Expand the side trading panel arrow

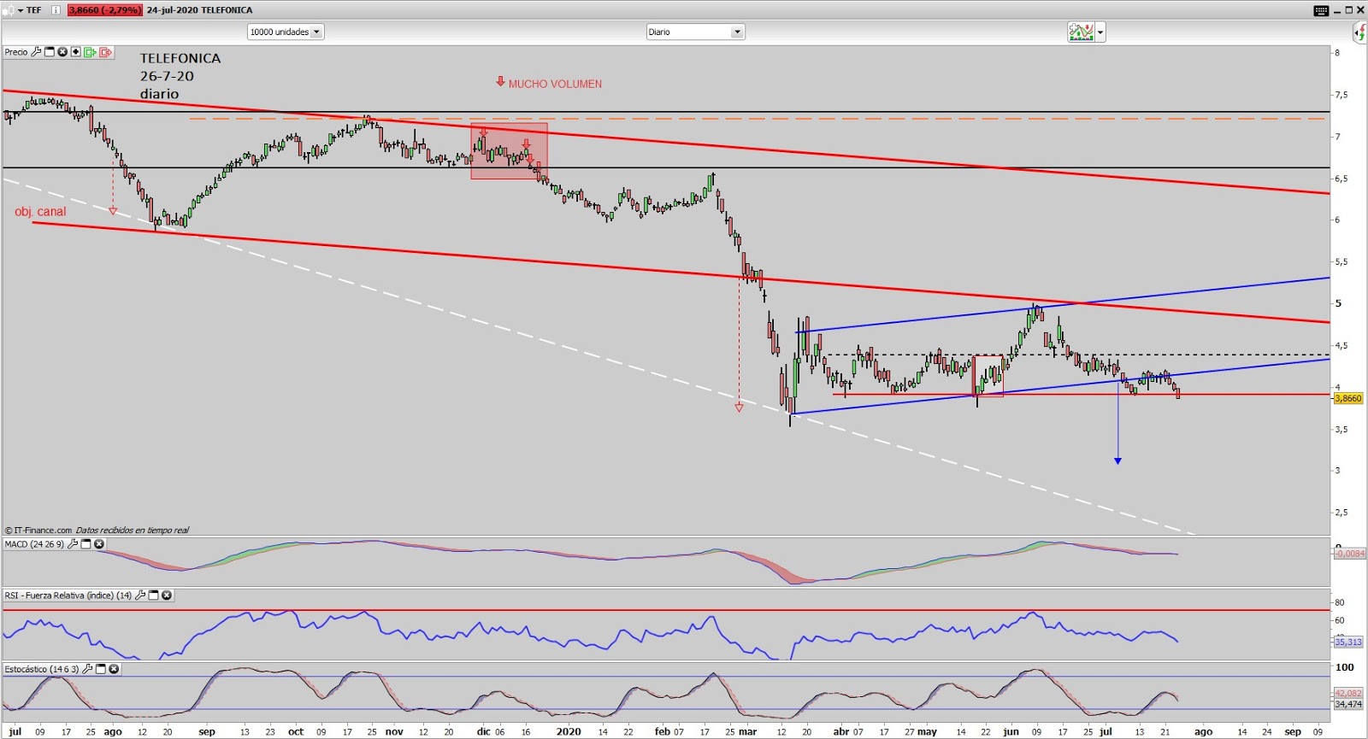1360,32
